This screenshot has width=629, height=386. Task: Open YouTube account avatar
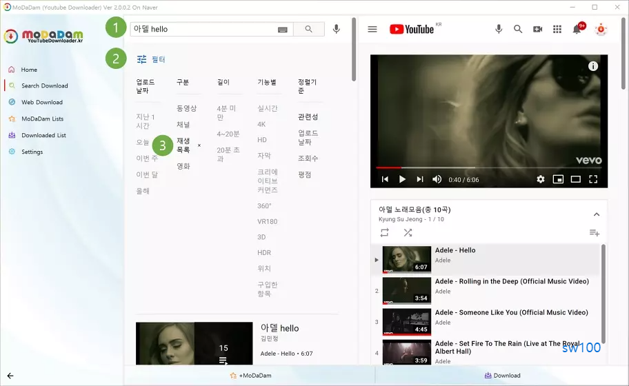pyautogui.click(x=601, y=29)
